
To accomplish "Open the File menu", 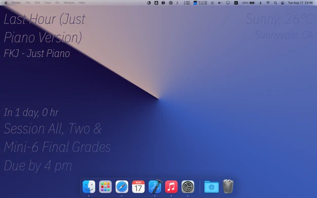I will (x=28, y=3).
